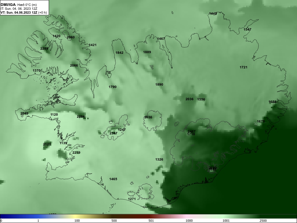Select the 1721 height label

click(x=244, y=67)
